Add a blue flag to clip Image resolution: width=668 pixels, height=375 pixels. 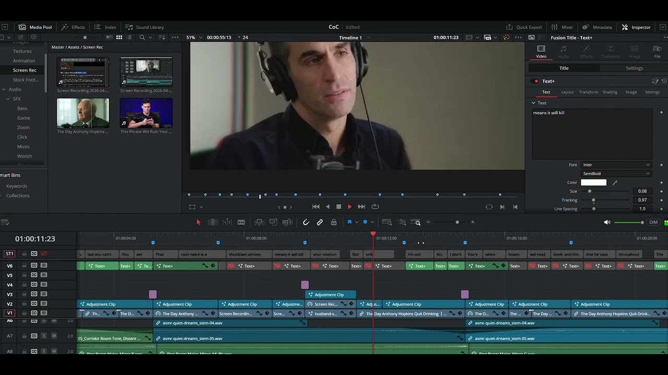coord(349,222)
